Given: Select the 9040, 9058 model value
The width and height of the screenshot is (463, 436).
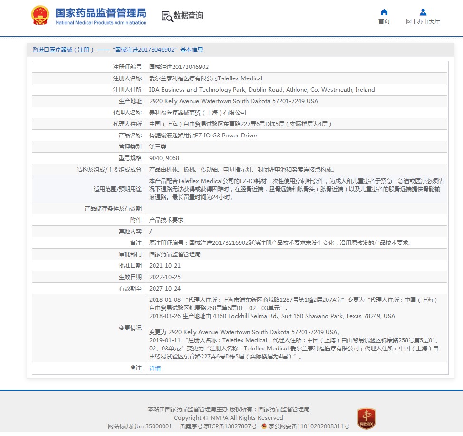Looking at the screenshot, I should [x=164, y=158].
